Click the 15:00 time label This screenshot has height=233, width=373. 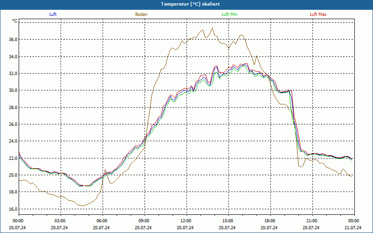(228, 221)
